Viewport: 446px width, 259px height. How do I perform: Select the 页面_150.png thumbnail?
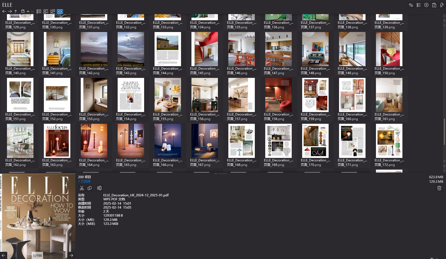(389, 49)
